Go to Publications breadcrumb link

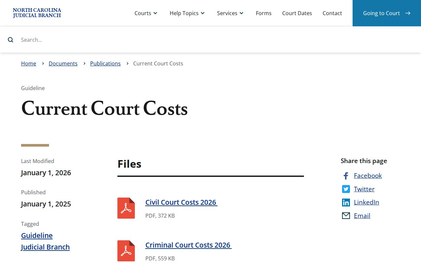[x=105, y=63]
